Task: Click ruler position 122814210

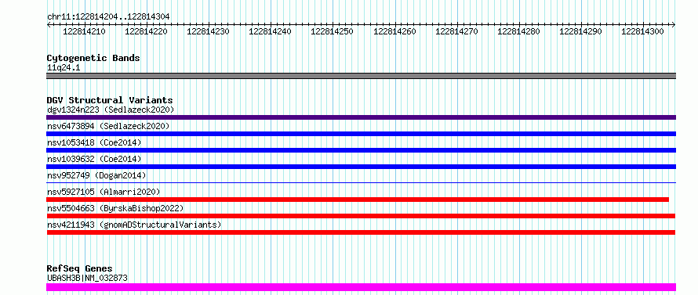Action: pos(85,31)
